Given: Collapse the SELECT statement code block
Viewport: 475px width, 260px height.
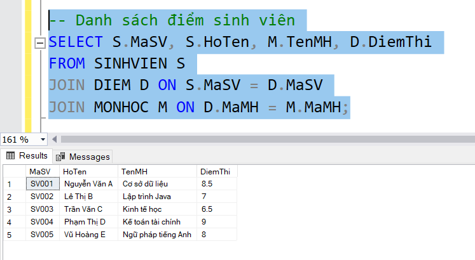Looking at the screenshot, I should (x=40, y=42).
